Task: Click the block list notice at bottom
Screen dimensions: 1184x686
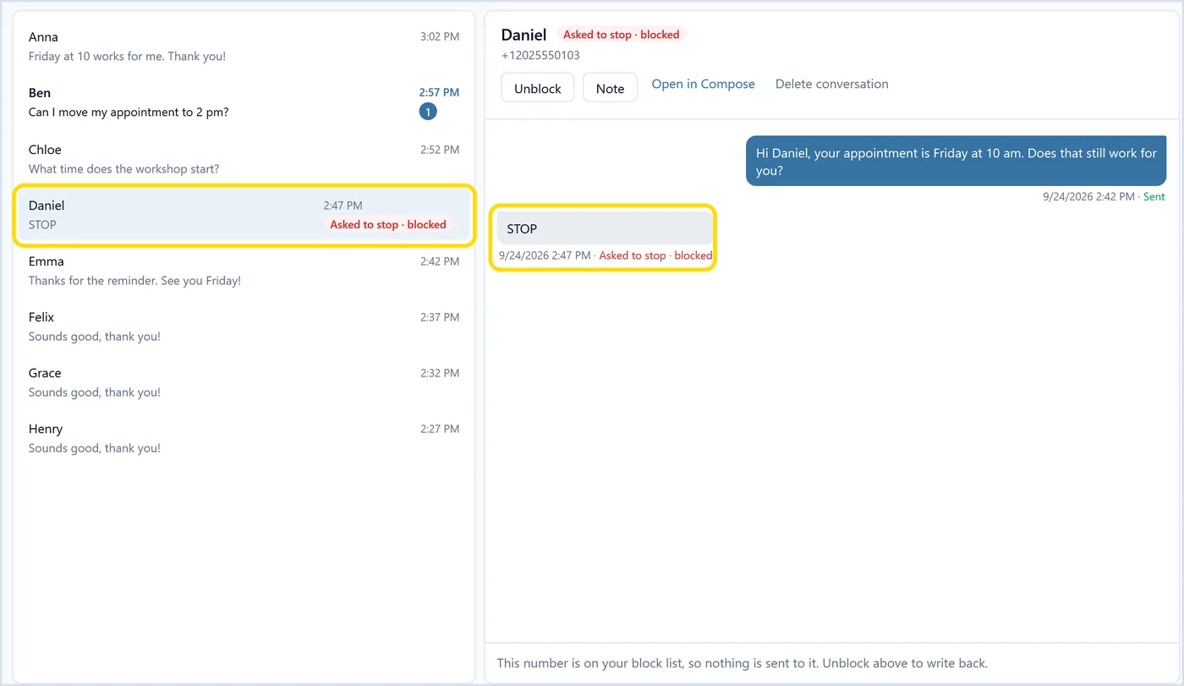Action: 743,663
